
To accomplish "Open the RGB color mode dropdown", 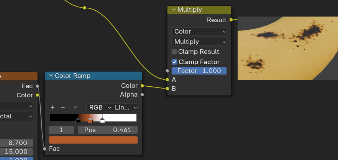I will (99, 107).
